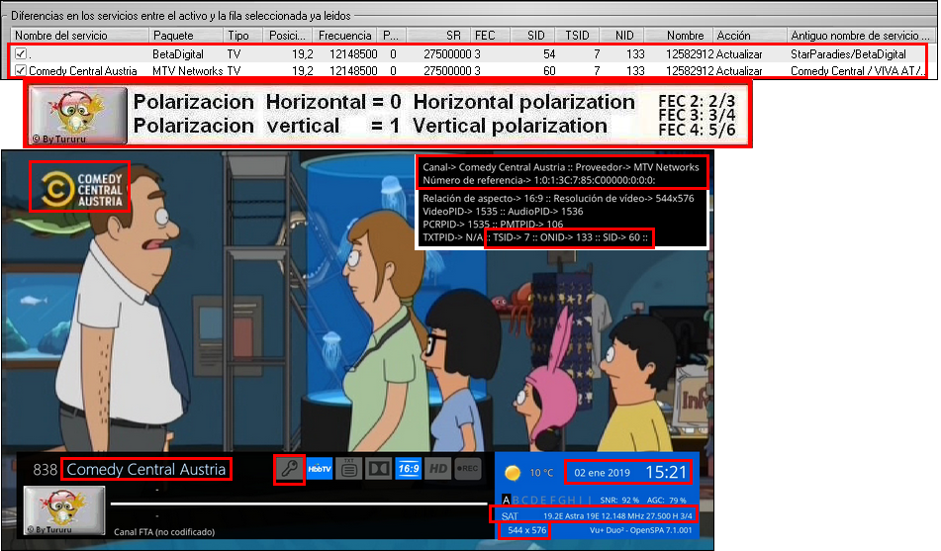Sort by Nombre del servicio column header
941x551 pixels.
coord(80,36)
